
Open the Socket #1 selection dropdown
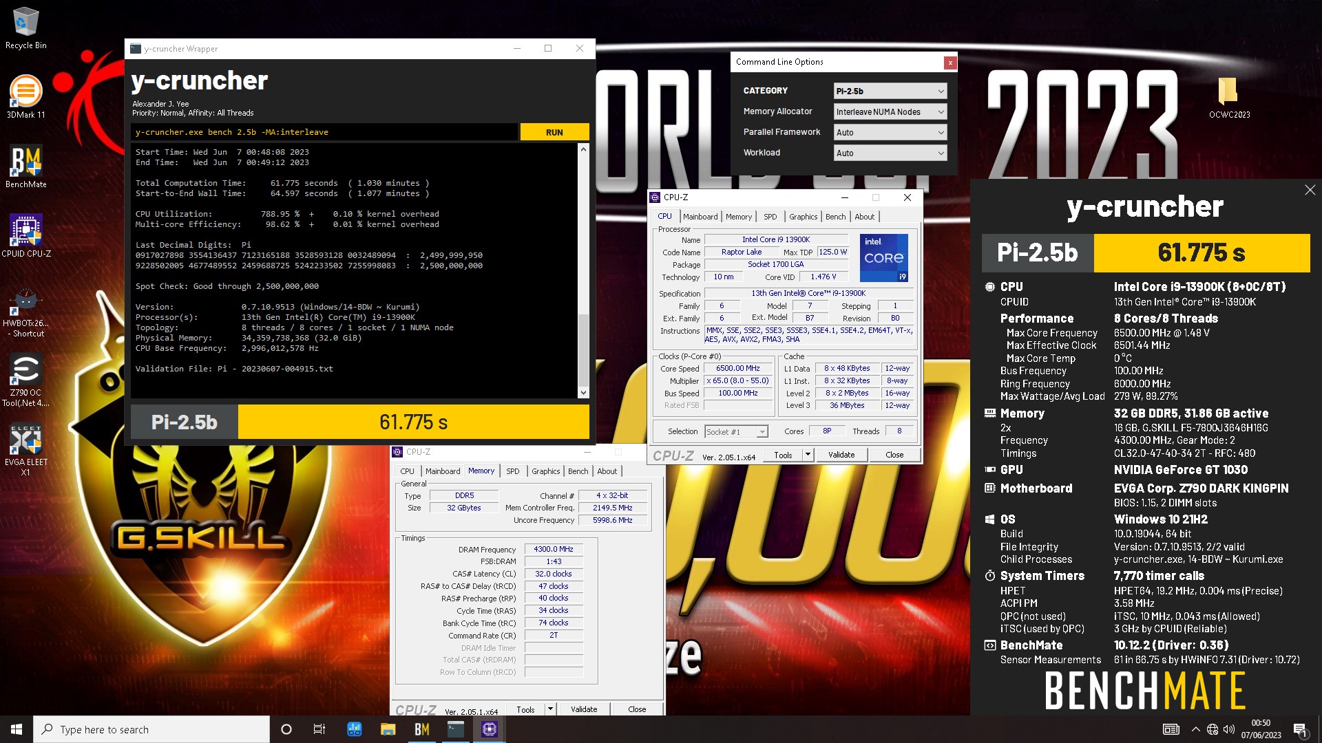click(x=736, y=431)
